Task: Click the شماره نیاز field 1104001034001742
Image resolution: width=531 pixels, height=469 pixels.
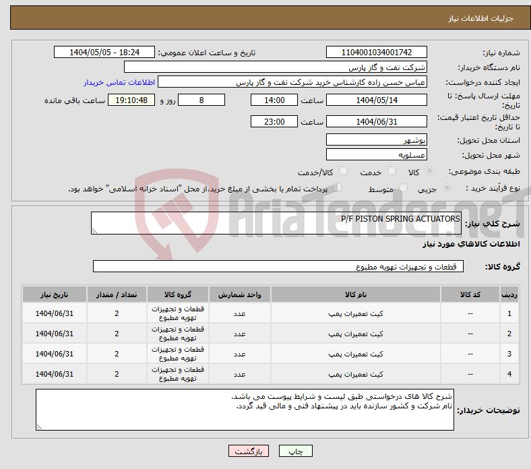Action: [x=376, y=52]
